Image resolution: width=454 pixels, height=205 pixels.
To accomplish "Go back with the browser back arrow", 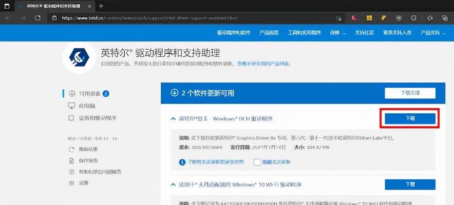I will pyautogui.click(x=8, y=18).
